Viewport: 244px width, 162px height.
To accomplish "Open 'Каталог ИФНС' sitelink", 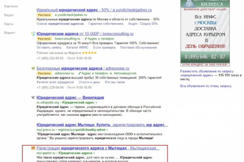I will [x=77, y=48].
